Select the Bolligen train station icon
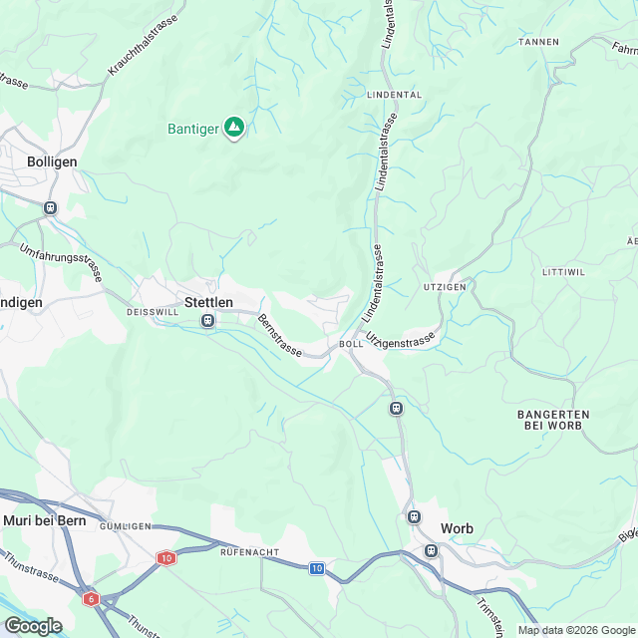638x638 pixels. [50, 208]
